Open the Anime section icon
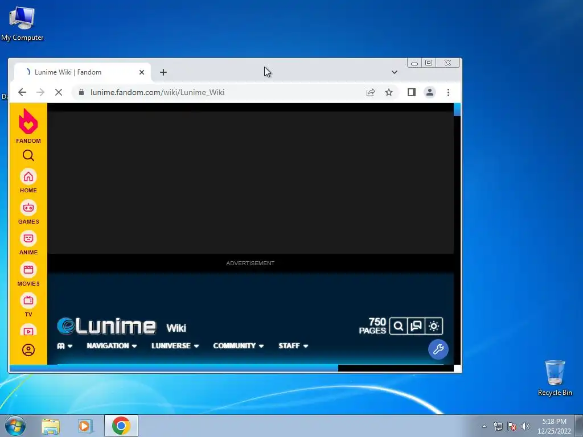Screen dimensions: 583x437 [x=28, y=238]
